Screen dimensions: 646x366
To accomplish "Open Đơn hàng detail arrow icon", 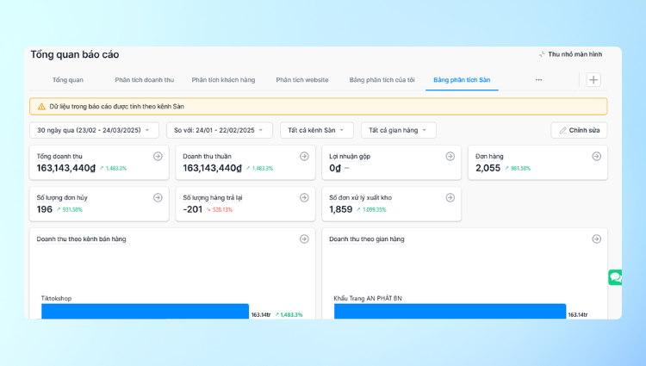I will pos(597,156).
